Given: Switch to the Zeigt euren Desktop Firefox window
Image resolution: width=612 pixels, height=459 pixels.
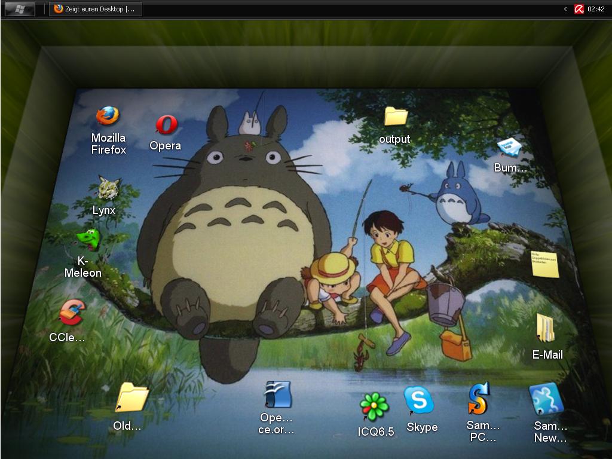Looking at the screenshot, I should pyautogui.click(x=96, y=9).
